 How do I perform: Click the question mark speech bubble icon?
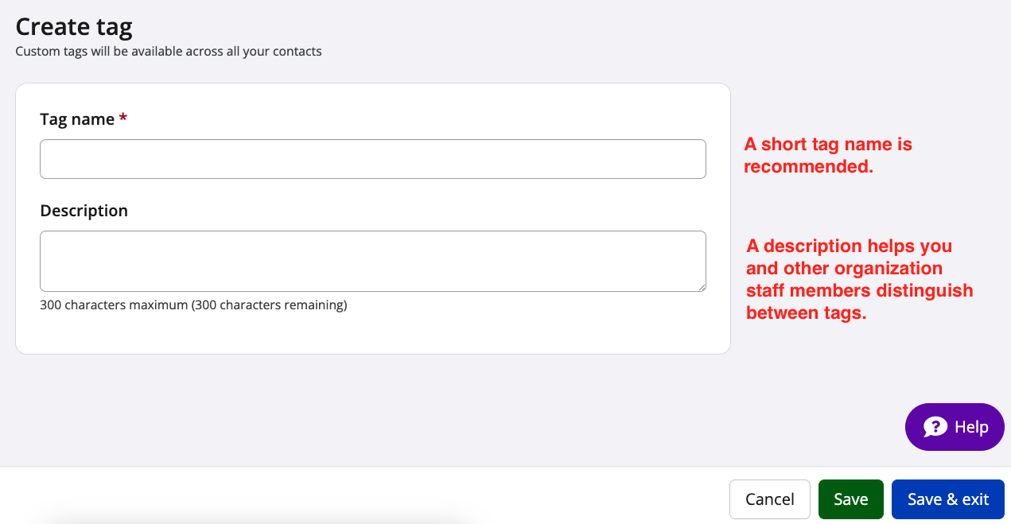pyautogui.click(x=935, y=427)
